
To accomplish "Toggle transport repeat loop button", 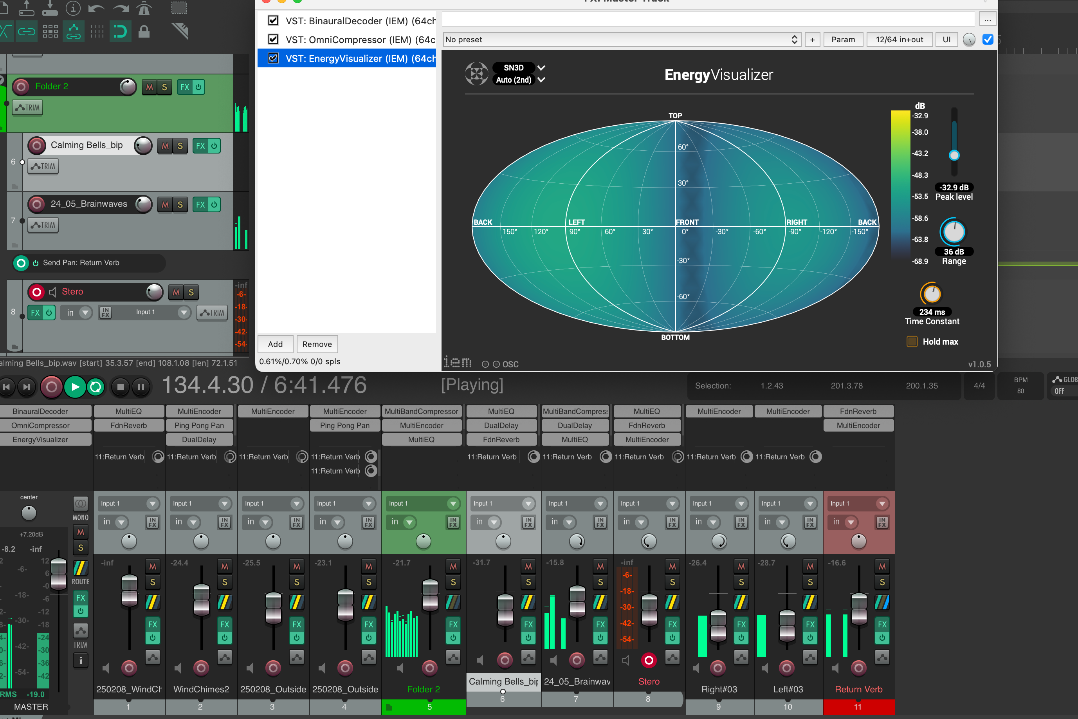I will coord(96,387).
